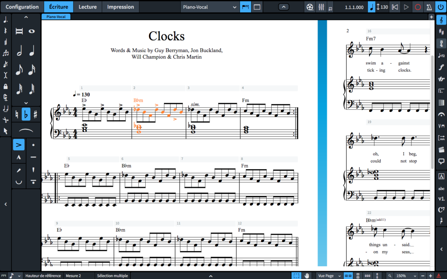Screen dimensions: 447x279
Task: Switch to the Configuration mode tab
Action: tap(22, 7)
